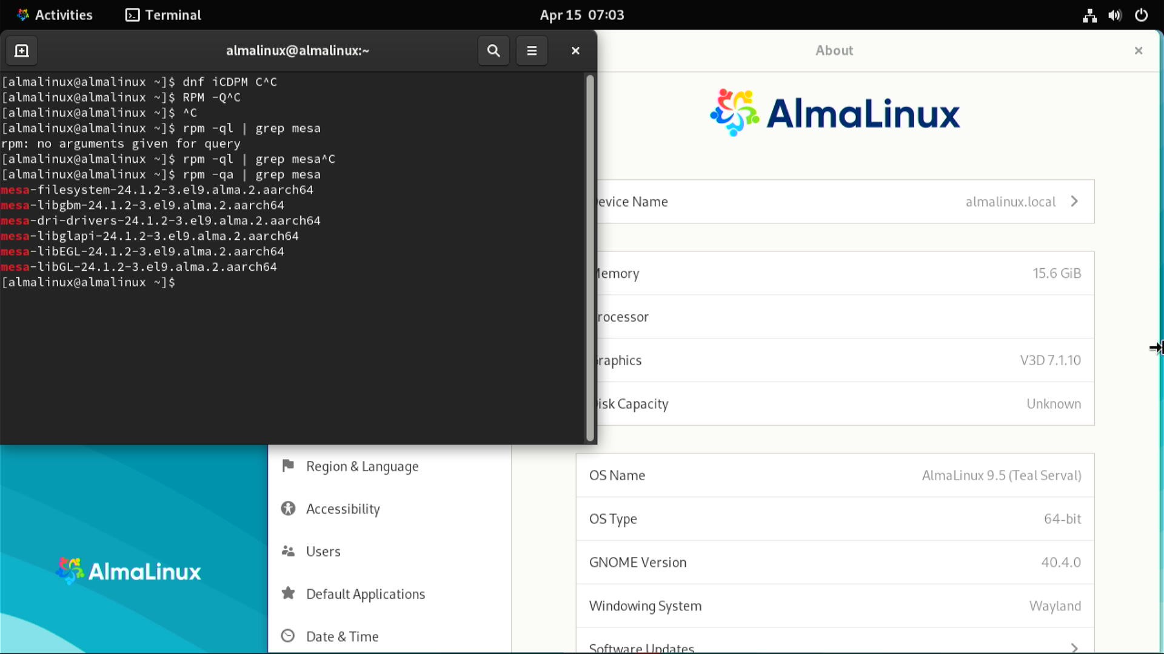Viewport: 1164px width, 654px height.
Task: Click the GNOME Version 40.4.0 value
Action: click(x=1061, y=563)
